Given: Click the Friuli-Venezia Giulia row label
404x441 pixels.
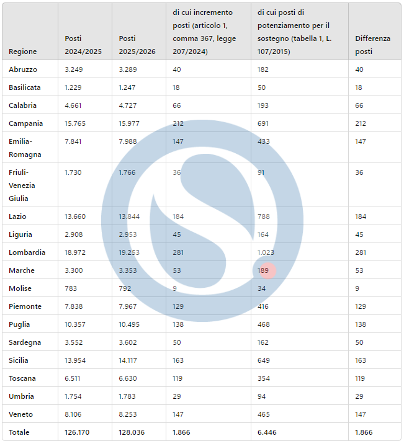Looking at the screenshot, I should tap(23, 185).
